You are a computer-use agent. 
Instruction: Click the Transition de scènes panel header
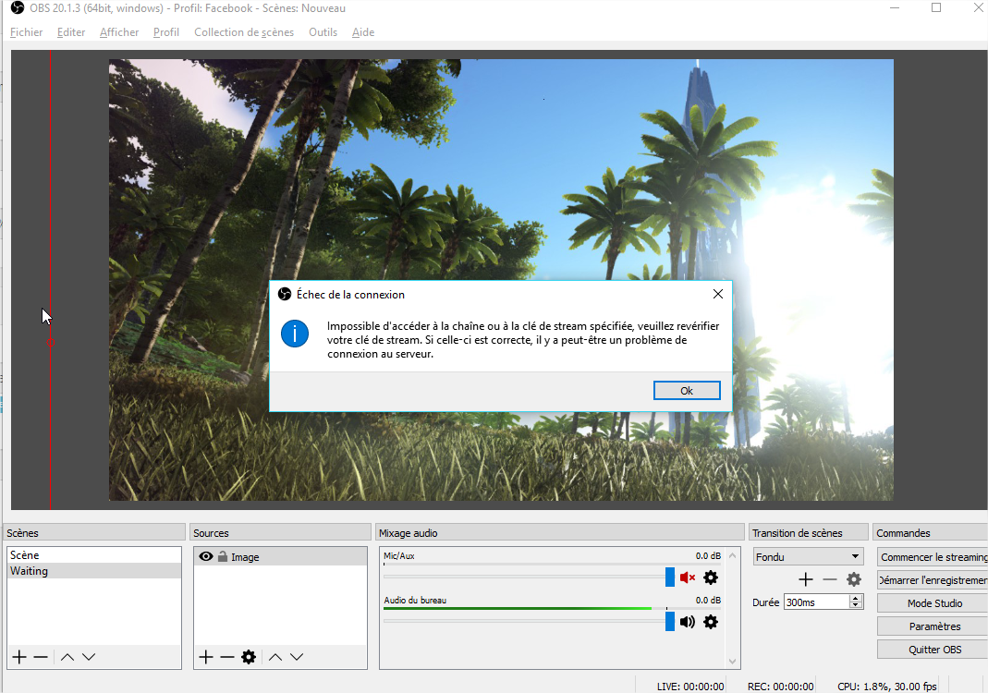808,533
